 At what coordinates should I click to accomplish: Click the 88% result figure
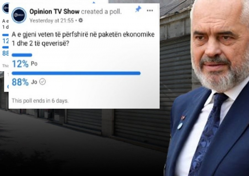coord(20,82)
